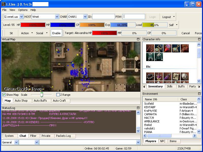
Task: Undock the Environment panel
Action: pyautogui.click(x=199, y=93)
